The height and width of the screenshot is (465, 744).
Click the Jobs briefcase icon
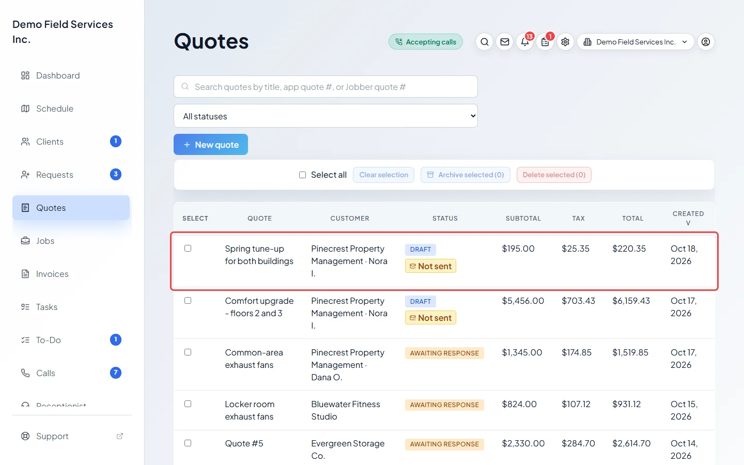(x=25, y=241)
